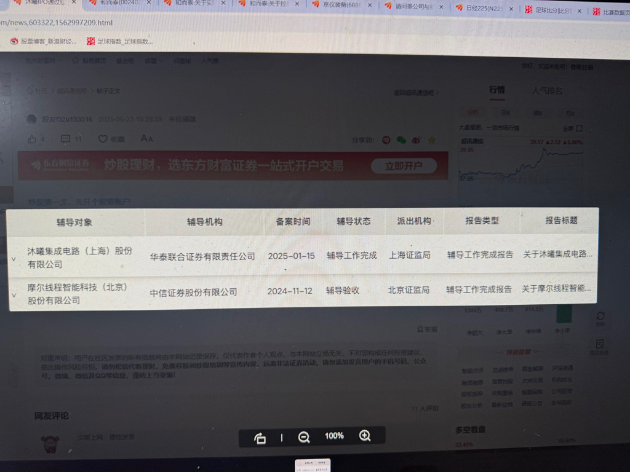Switch to the 比赛数据 browser tab
This screenshot has width=630, height=472.
[612, 12]
